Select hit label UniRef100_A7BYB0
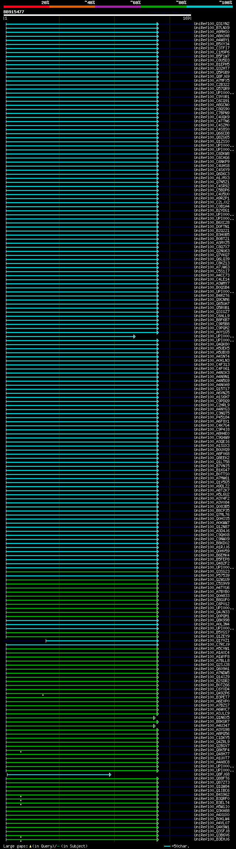The image size is (236, 849). tap(212, 592)
